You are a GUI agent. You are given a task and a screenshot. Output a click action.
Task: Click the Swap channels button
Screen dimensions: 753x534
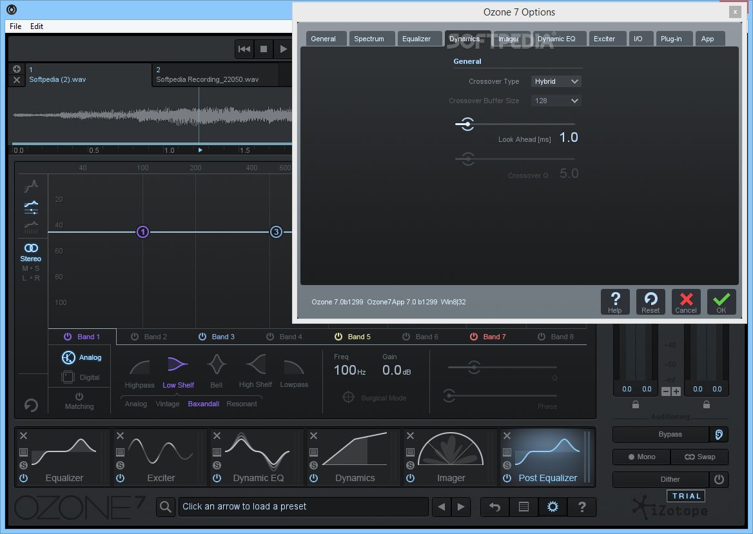699,457
